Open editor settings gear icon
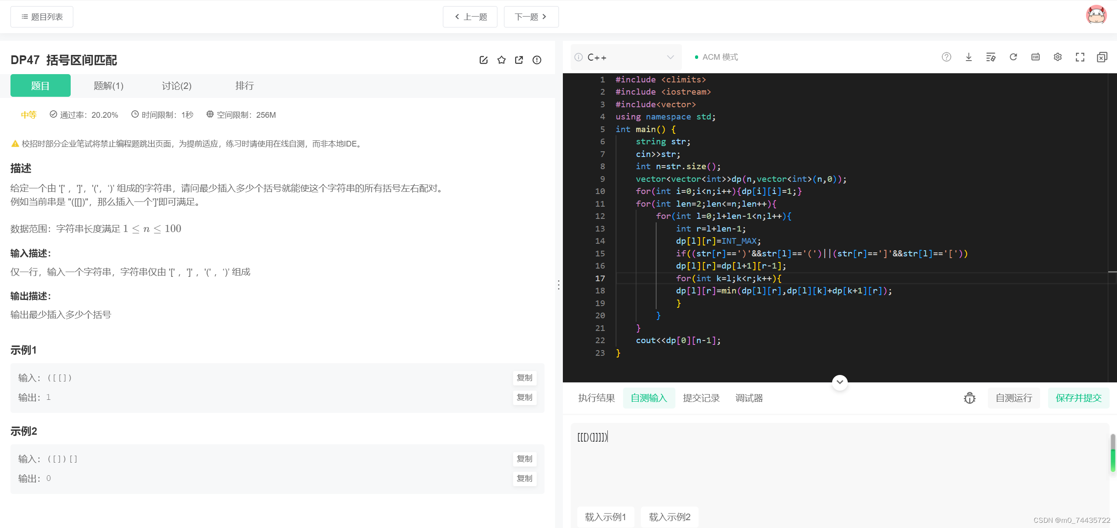The height and width of the screenshot is (528, 1117). [x=1058, y=57]
